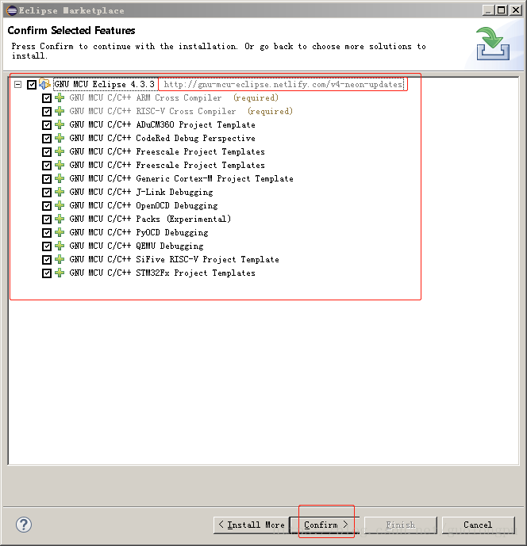The image size is (527, 546).
Task: Select 'GNU MCU C/C++ QEMU Debugging' row
Action: point(136,246)
